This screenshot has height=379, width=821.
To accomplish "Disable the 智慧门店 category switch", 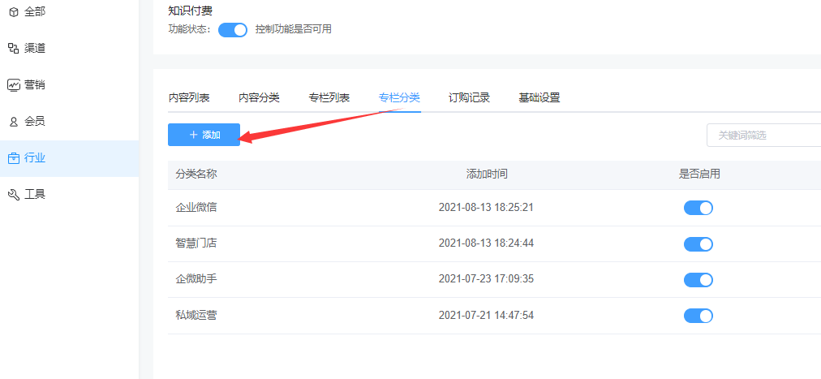I will 698,244.
